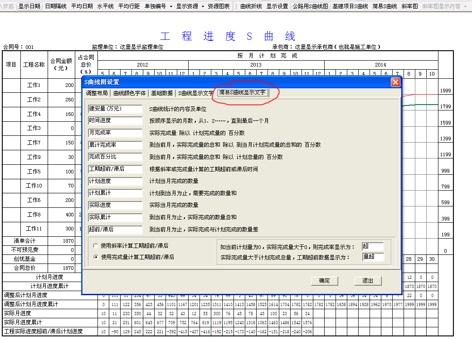
Task: Switch to the S曲线显示文字 tab
Action: [196, 93]
